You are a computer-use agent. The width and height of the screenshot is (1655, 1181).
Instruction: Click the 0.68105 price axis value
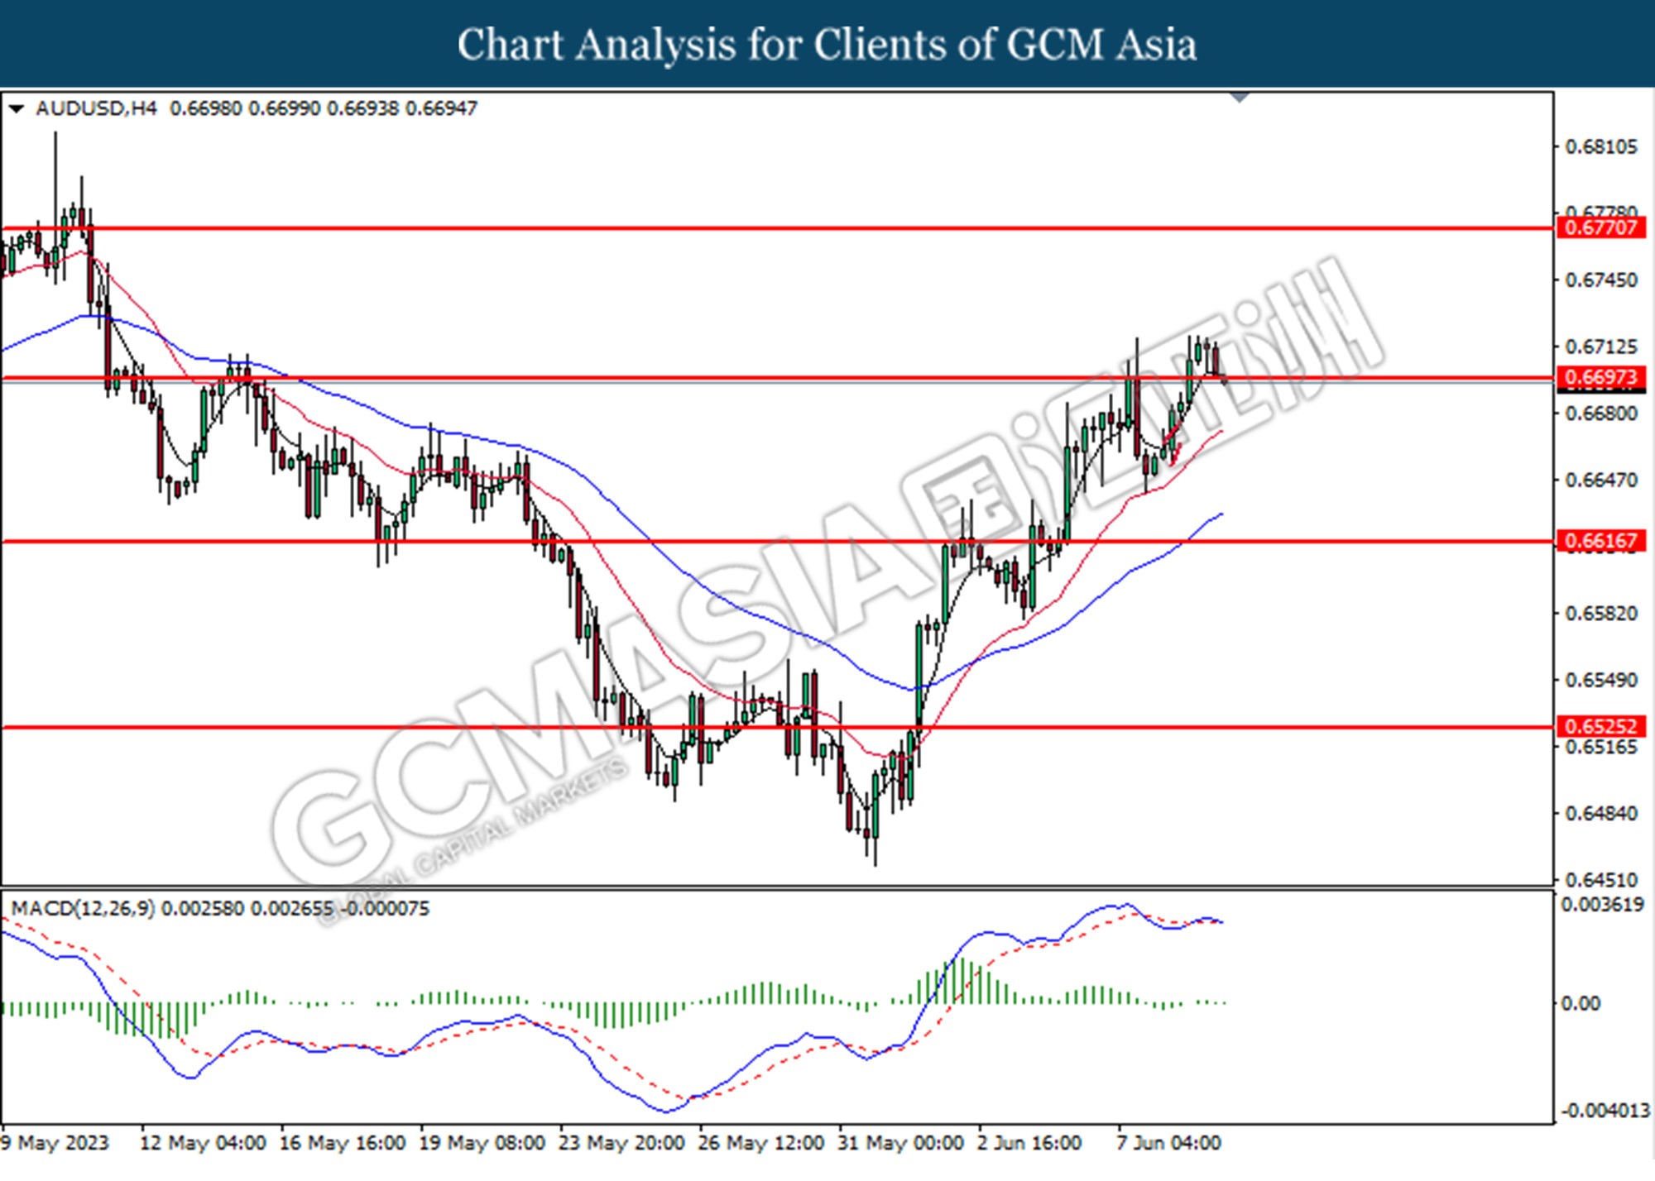tap(1601, 147)
